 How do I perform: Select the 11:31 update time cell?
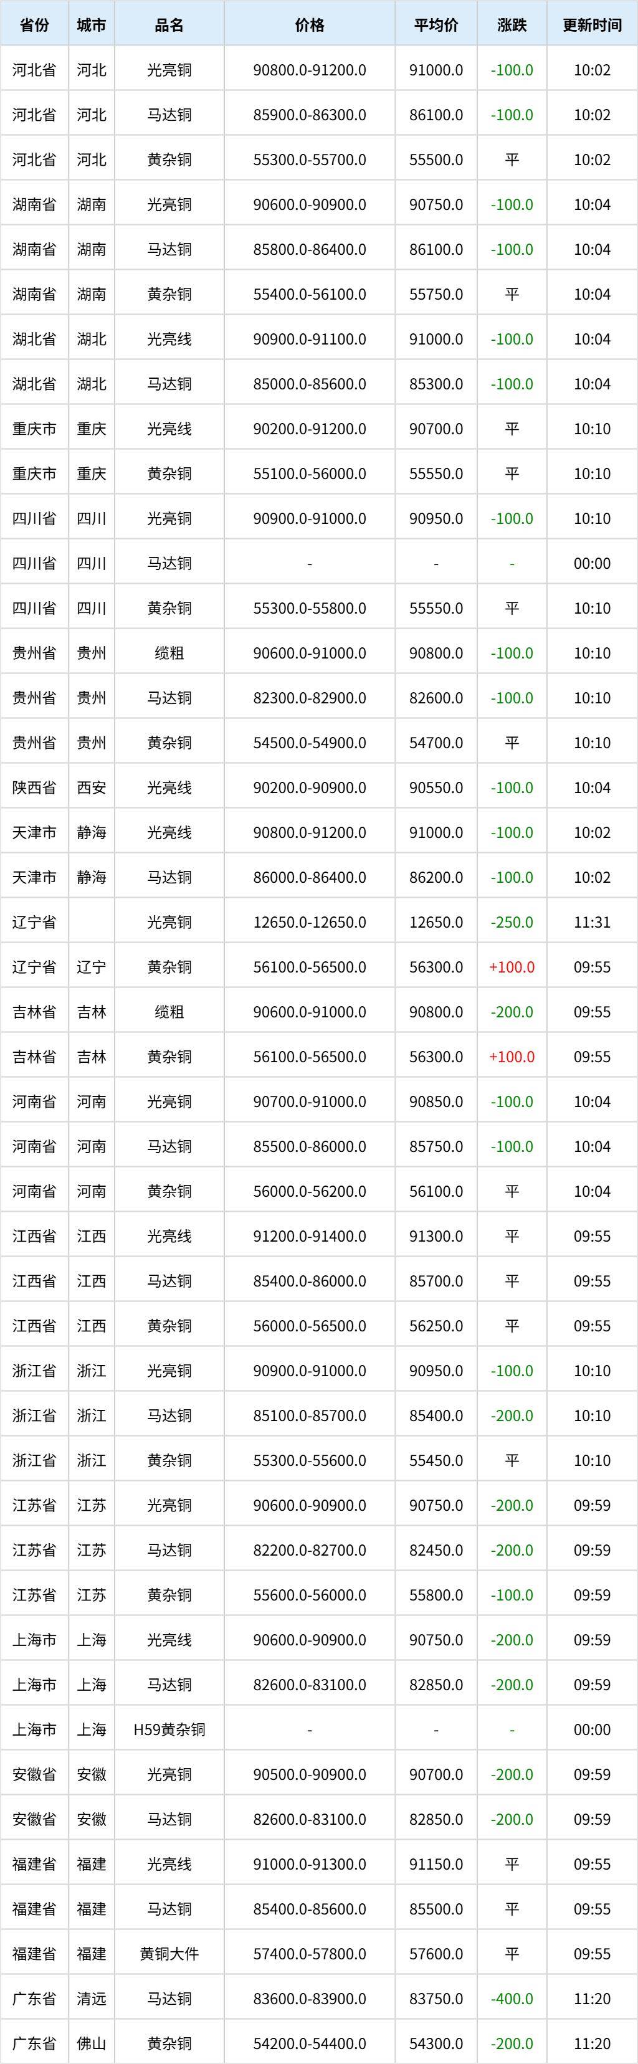point(593,922)
